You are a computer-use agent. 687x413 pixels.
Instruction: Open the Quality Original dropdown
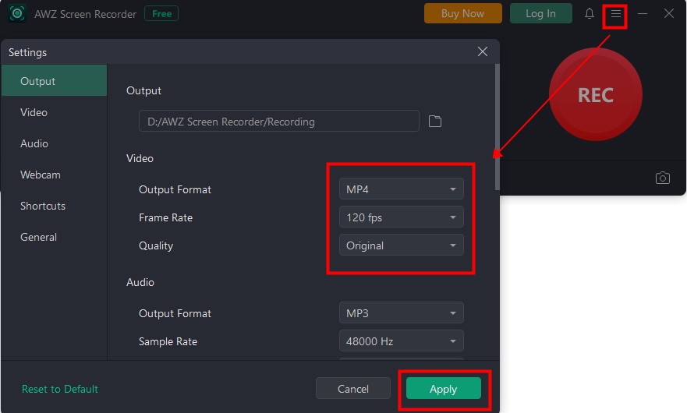pyautogui.click(x=402, y=245)
